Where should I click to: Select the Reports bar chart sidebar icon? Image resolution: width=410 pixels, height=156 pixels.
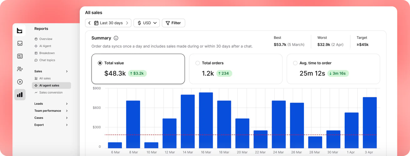20,95
